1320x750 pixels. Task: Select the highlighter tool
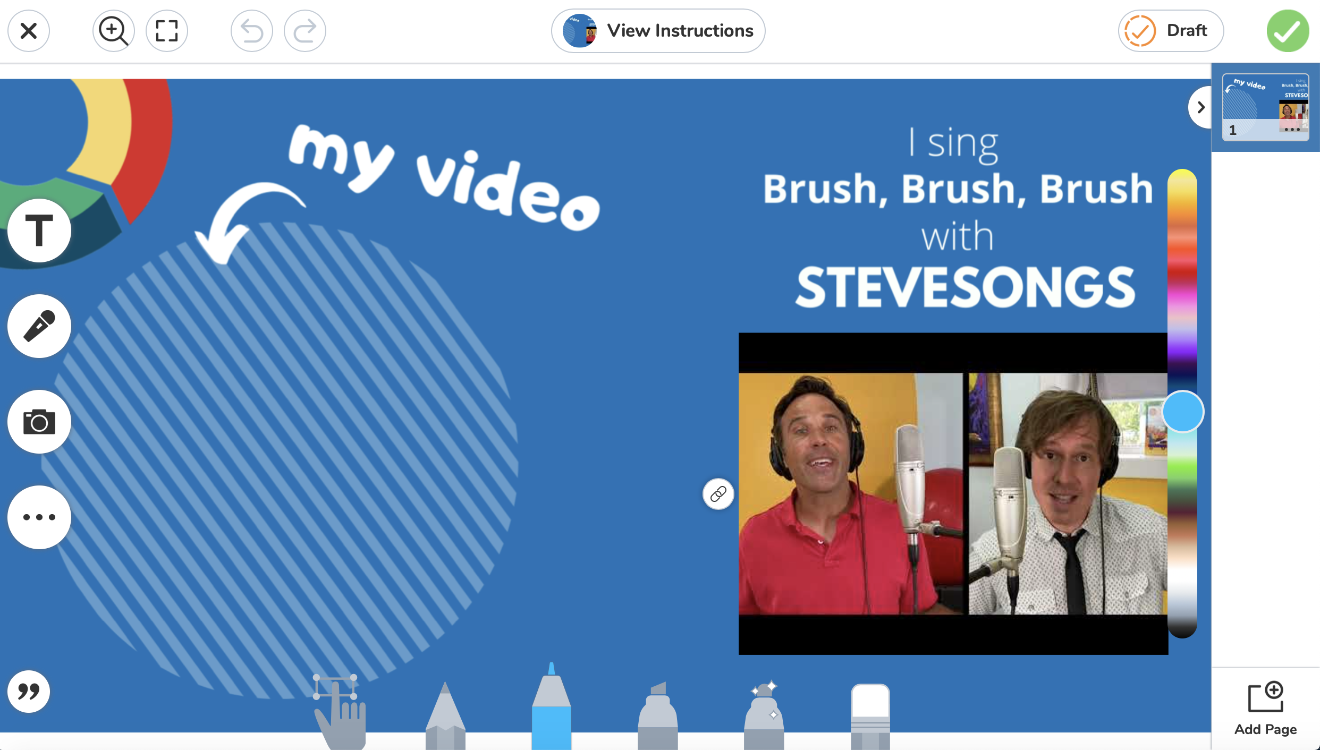[x=658, y=715]
